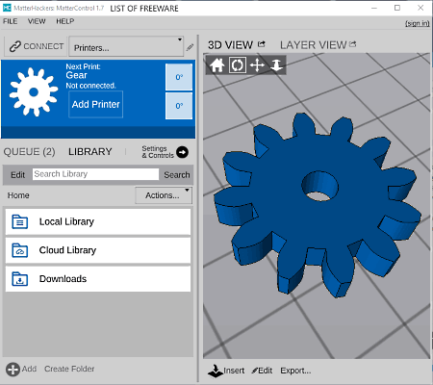Click the lower 0° temperature box
This screenshot has width=433, height=385.
coord(179,106)
